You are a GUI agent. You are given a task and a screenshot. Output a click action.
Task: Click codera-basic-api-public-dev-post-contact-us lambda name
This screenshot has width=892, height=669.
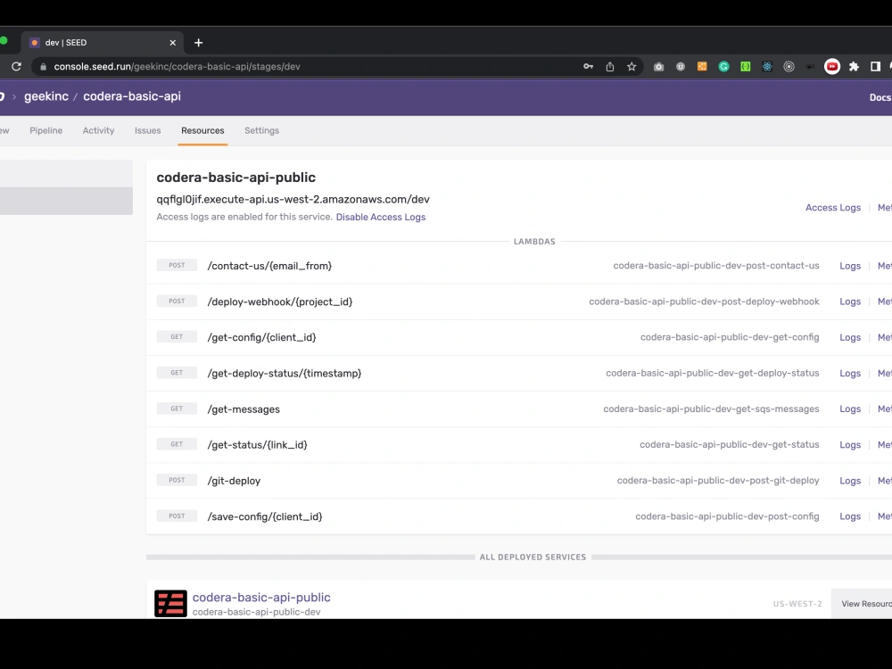pyautogui.click(x=716, y=266)
